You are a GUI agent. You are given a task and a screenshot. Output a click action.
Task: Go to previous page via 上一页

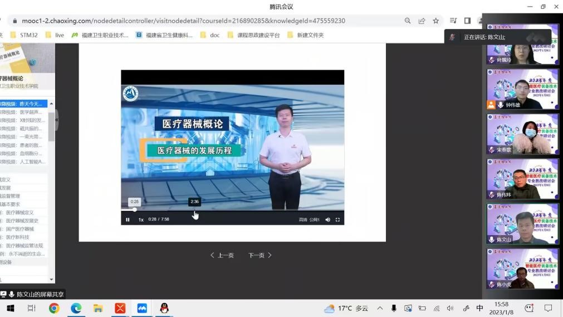222,255
